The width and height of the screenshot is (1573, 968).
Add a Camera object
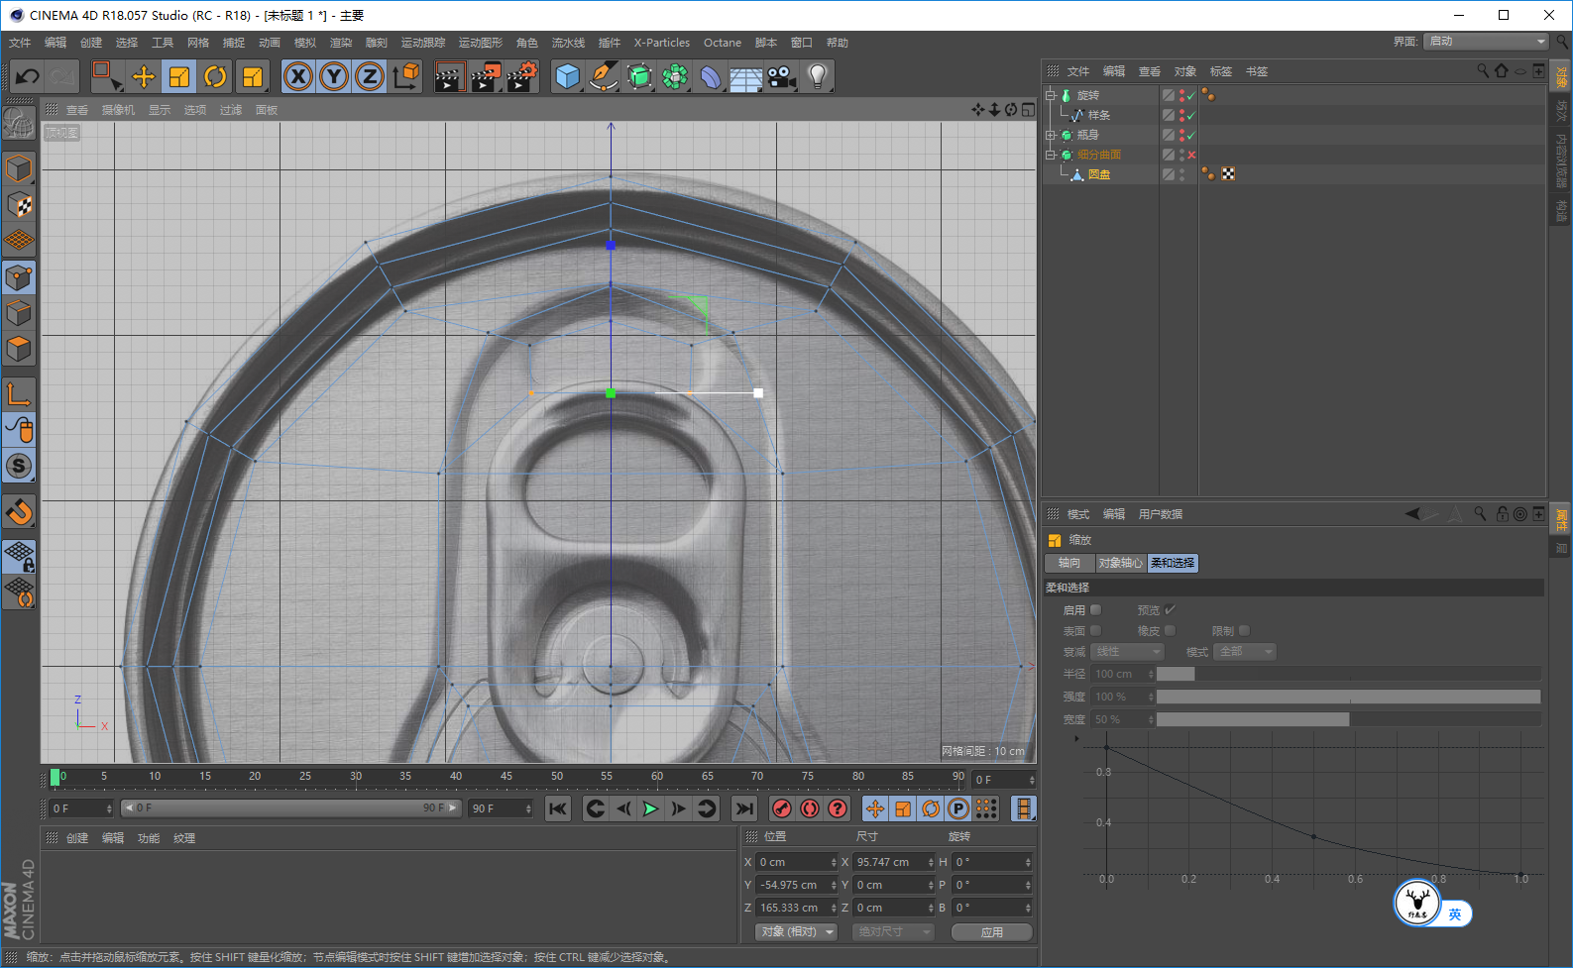click(781, 76)
